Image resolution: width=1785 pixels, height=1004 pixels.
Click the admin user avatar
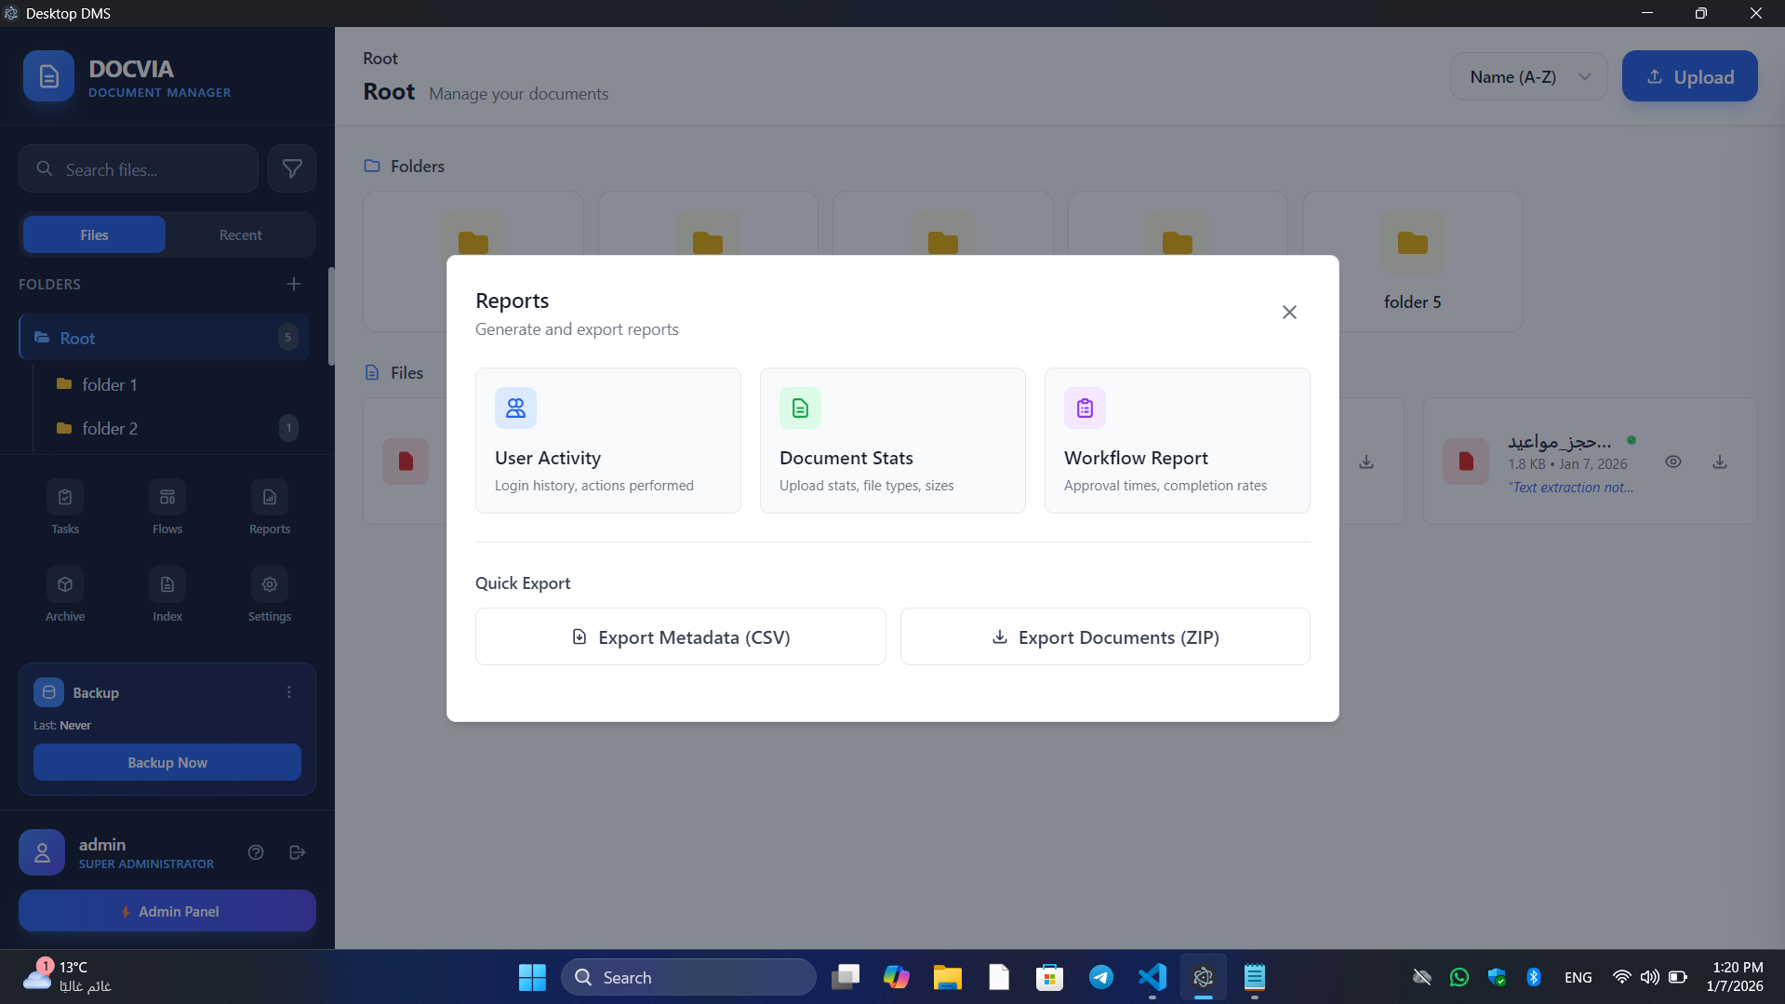click(42, 852)
